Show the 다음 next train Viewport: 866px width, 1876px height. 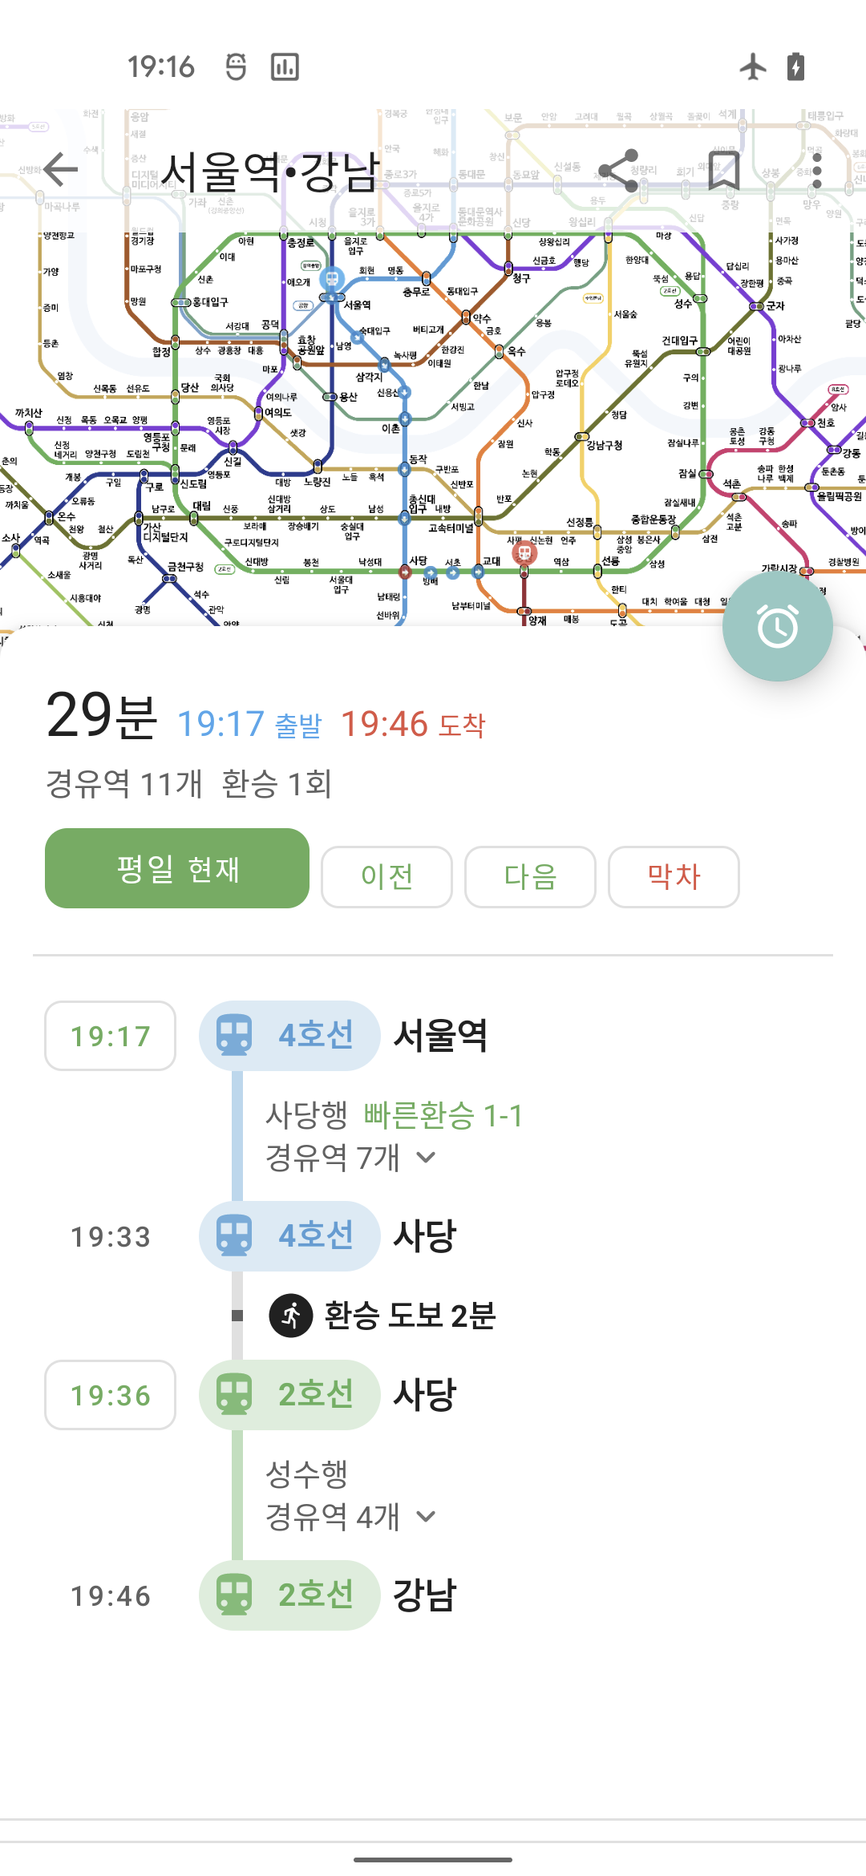[530, 876]
